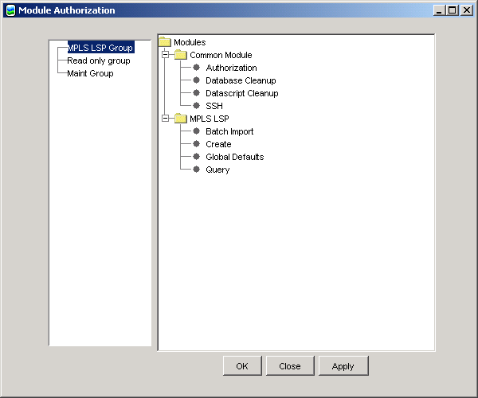478x398 pixels.
Task: Maximize the Module Authorization window
Action: pos(453,10)
